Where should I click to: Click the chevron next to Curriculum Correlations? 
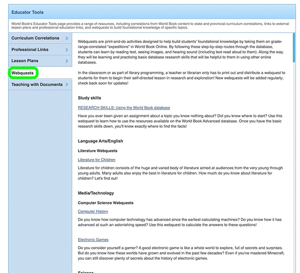[67, 39]
